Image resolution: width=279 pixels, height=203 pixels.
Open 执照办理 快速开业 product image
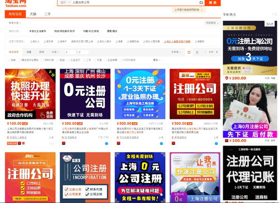click(30, 94)
